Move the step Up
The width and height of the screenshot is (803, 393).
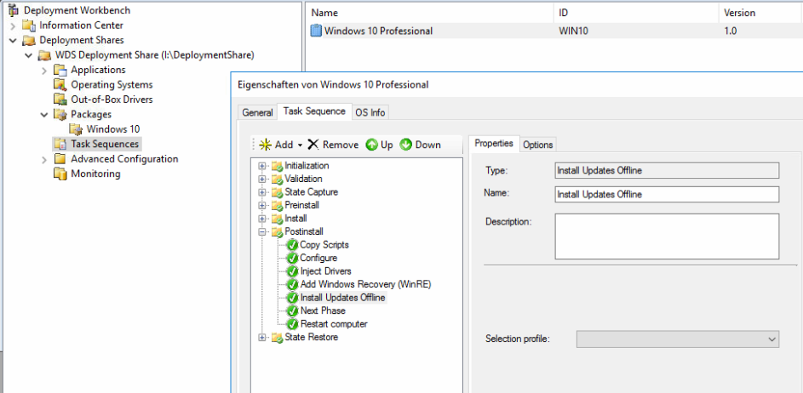tap(380, 145)
